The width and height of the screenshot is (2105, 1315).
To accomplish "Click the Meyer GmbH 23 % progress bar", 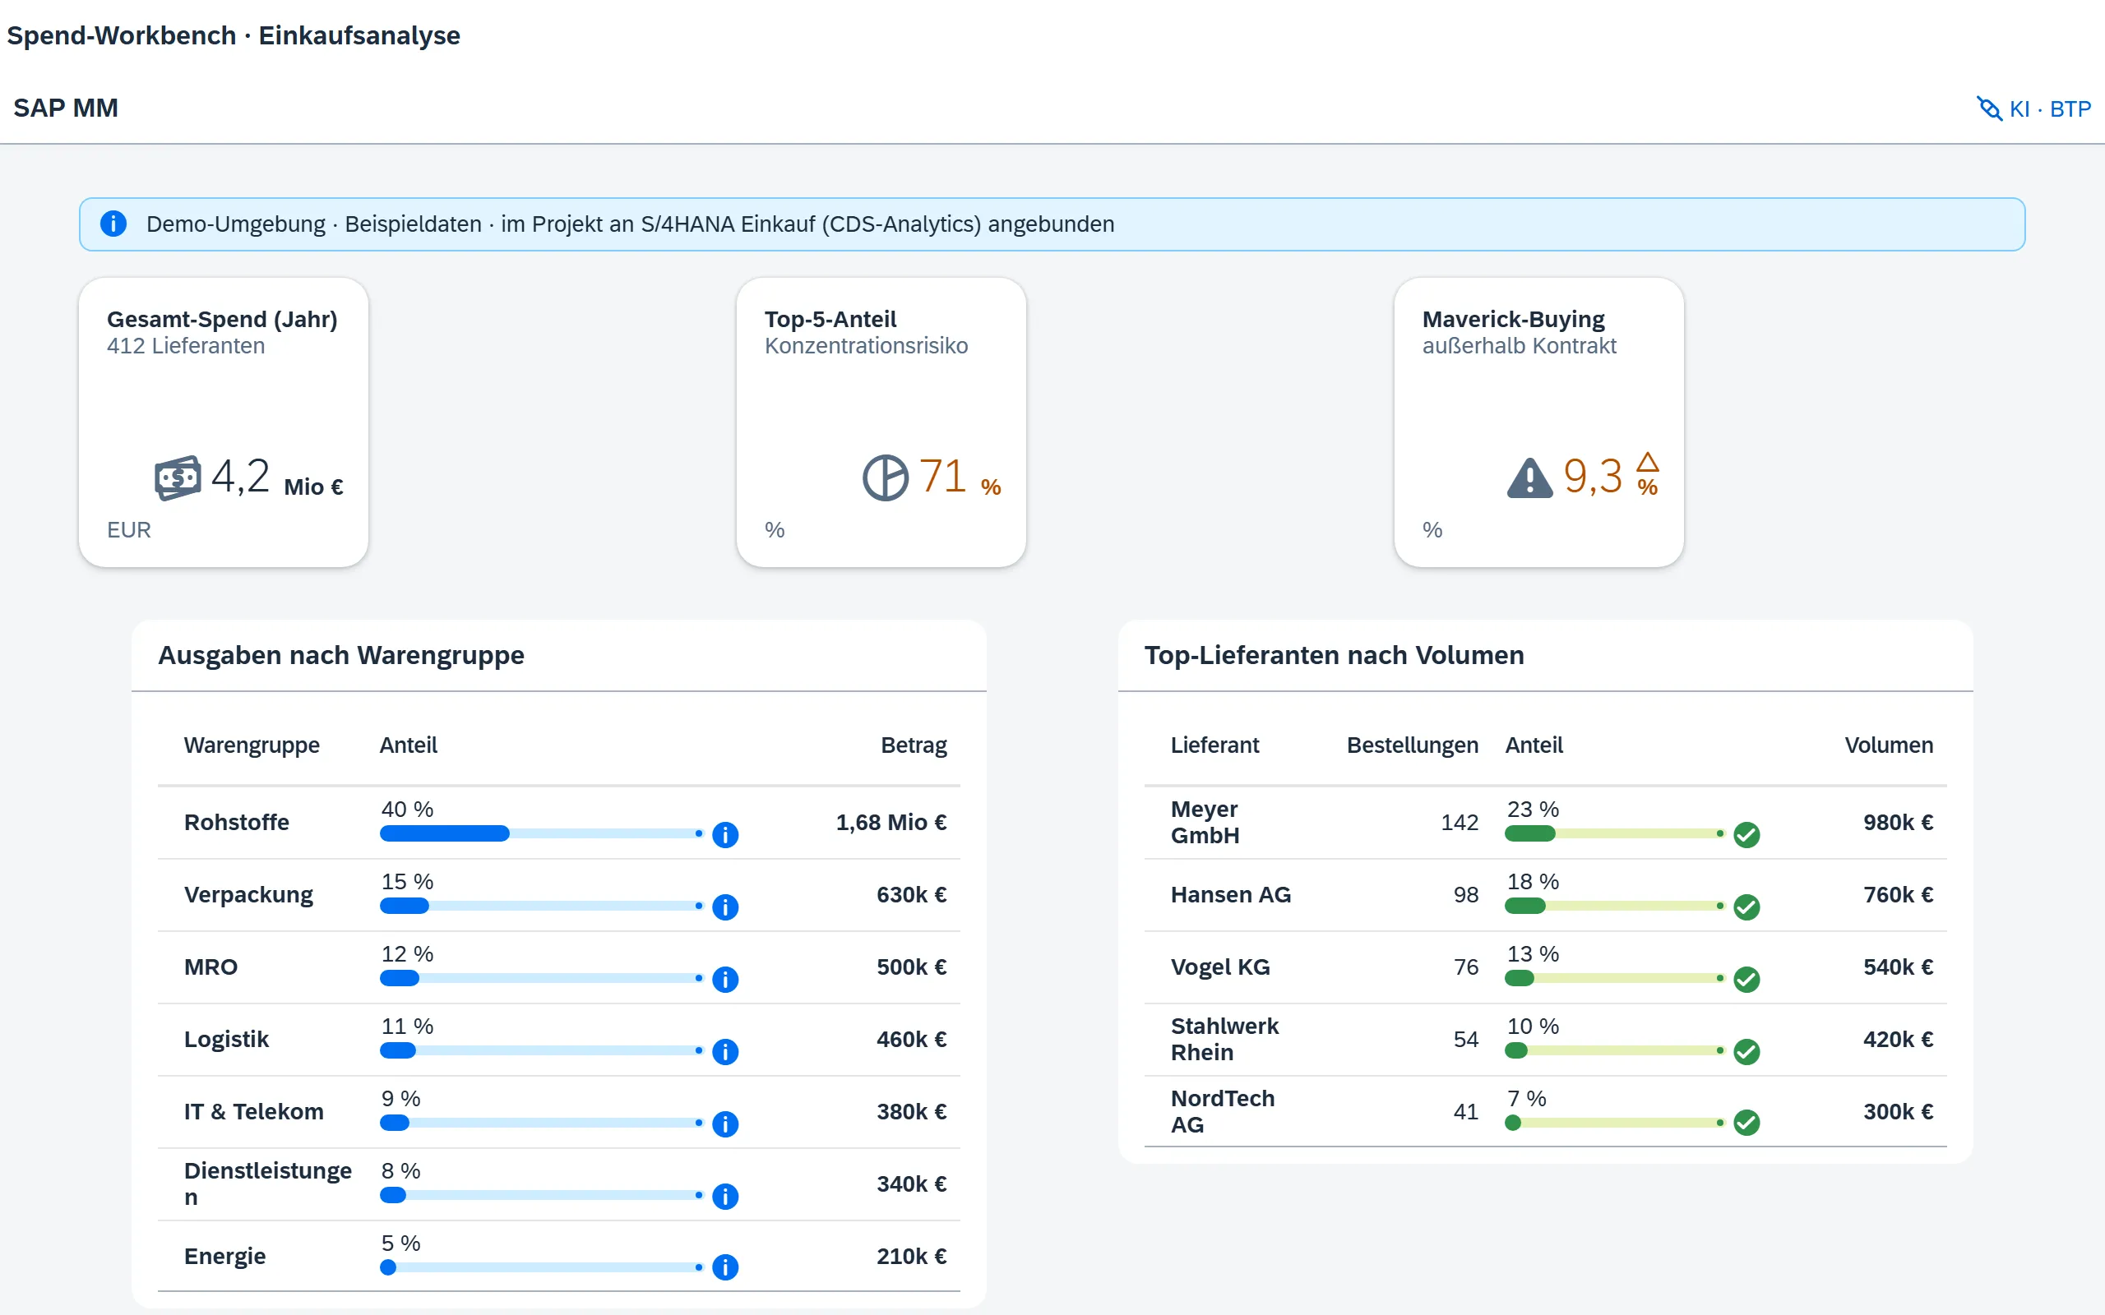I will pos(1614,833).
